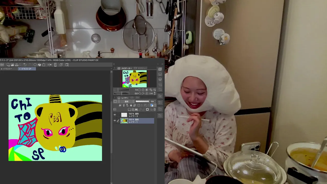The height and width of the screenshot is (184, 327).
Task: Create a new vector layer
Action: point(133,109)
